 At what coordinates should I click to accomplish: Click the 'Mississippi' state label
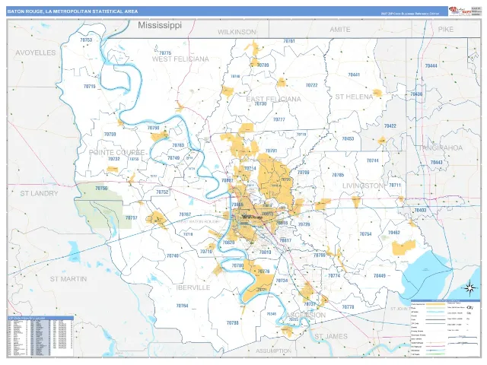pos(160,25)
